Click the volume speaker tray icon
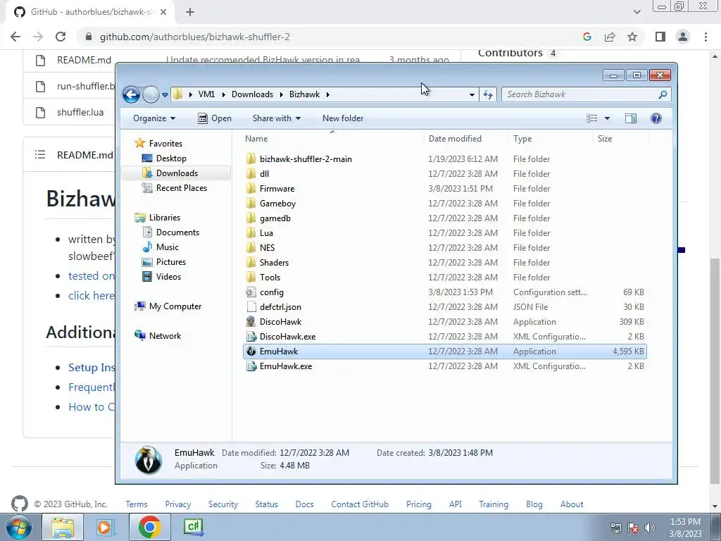 click(x=650, y=528)
